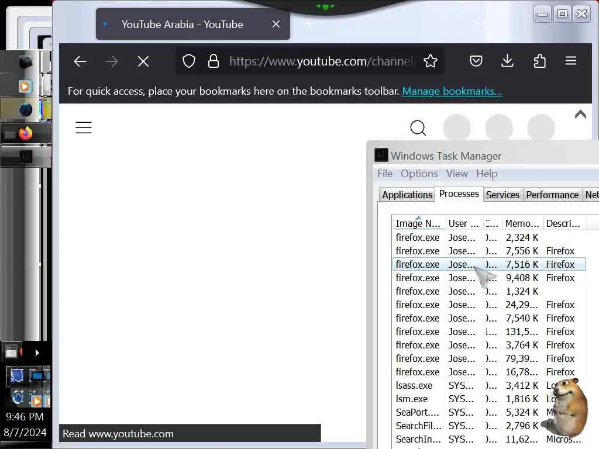Sort by User Name column header
599x449 pixels.
click(x=464, y=223)
